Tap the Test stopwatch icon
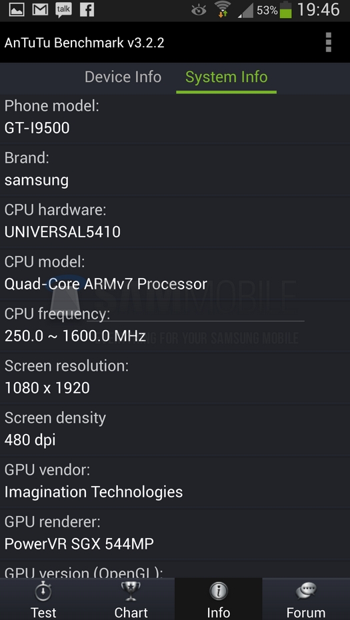Image resolution: width=350 pixels, height=620 pixels. (x=43, y=591)
